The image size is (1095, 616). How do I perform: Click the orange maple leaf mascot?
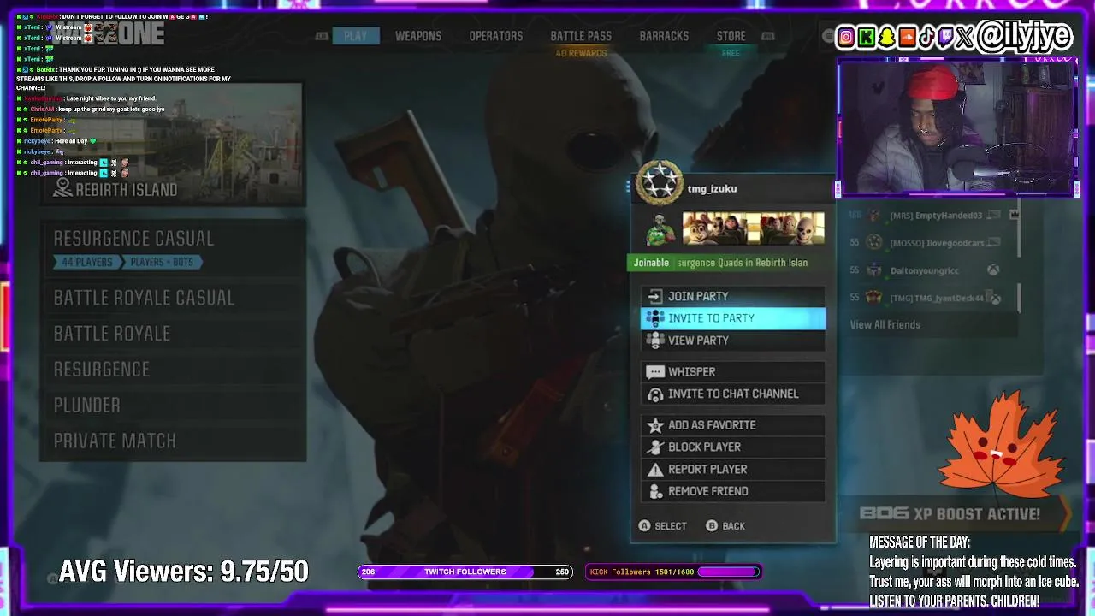(x=1001, y=443)
